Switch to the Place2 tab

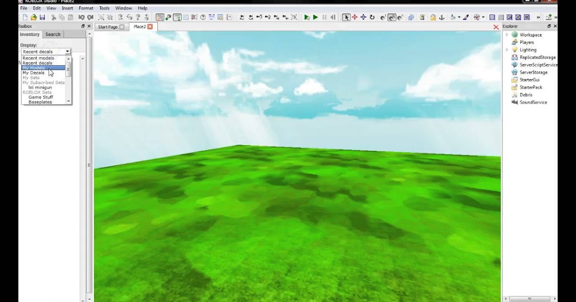pyautogui.click(x=143, y=27)
